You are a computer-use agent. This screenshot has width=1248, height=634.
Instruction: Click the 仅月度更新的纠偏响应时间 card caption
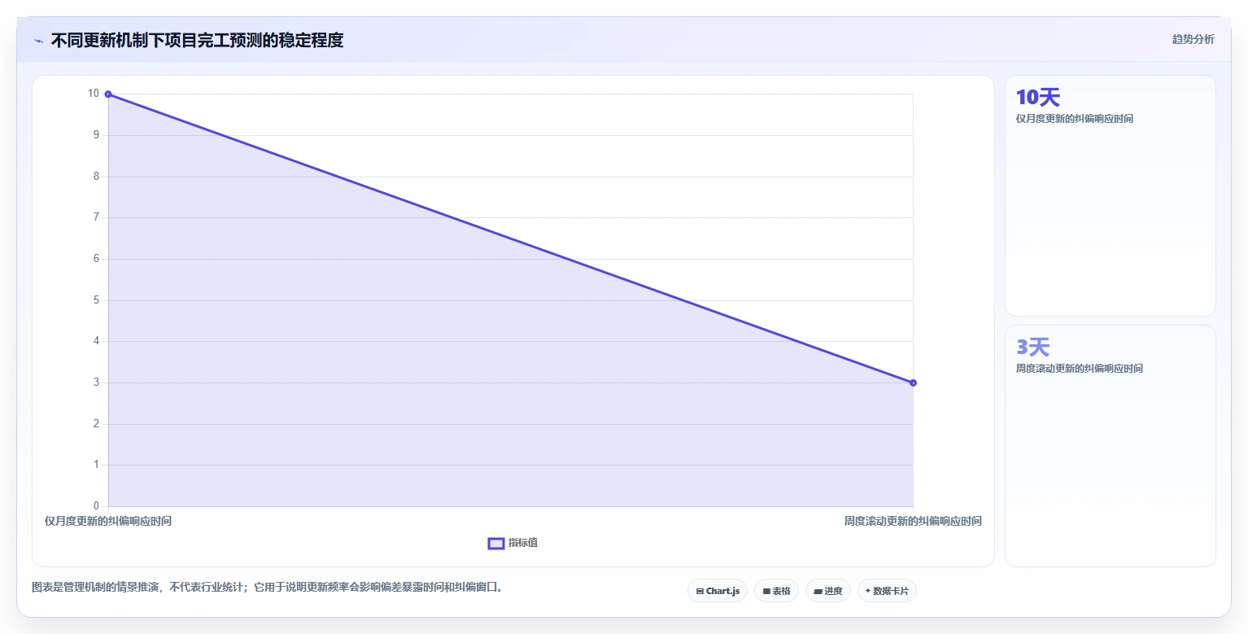click(1074, 119)
